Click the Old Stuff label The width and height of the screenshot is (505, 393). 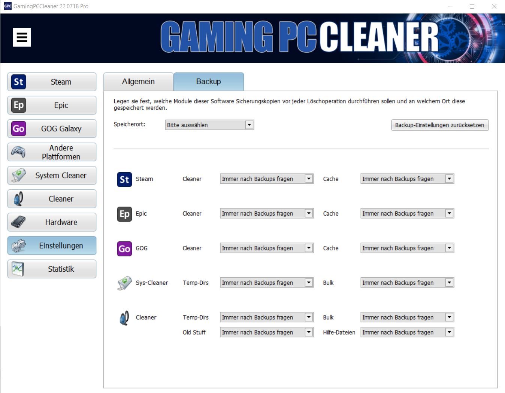click(194, 332)
